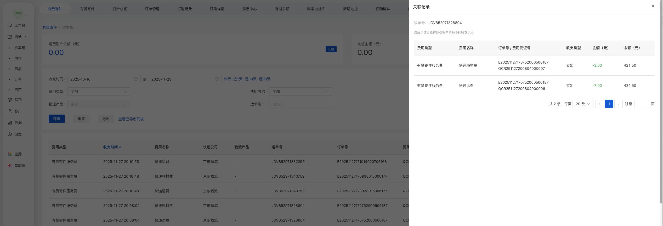Click the 跳至 page number input
The height and width of the screenshot is (226, 663).
641,104
